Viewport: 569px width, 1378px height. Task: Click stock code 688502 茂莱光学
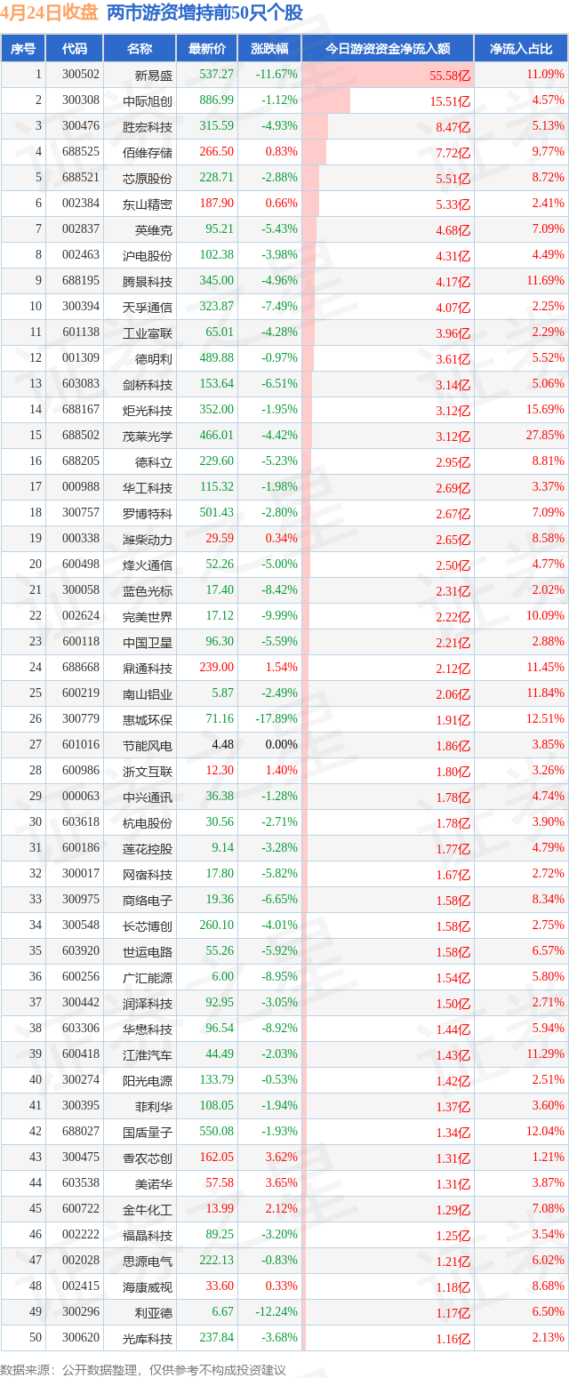click(x=80, y=436)
